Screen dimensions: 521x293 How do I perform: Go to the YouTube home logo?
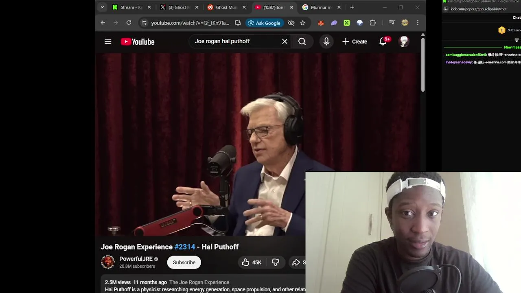[x=138, y=42]
